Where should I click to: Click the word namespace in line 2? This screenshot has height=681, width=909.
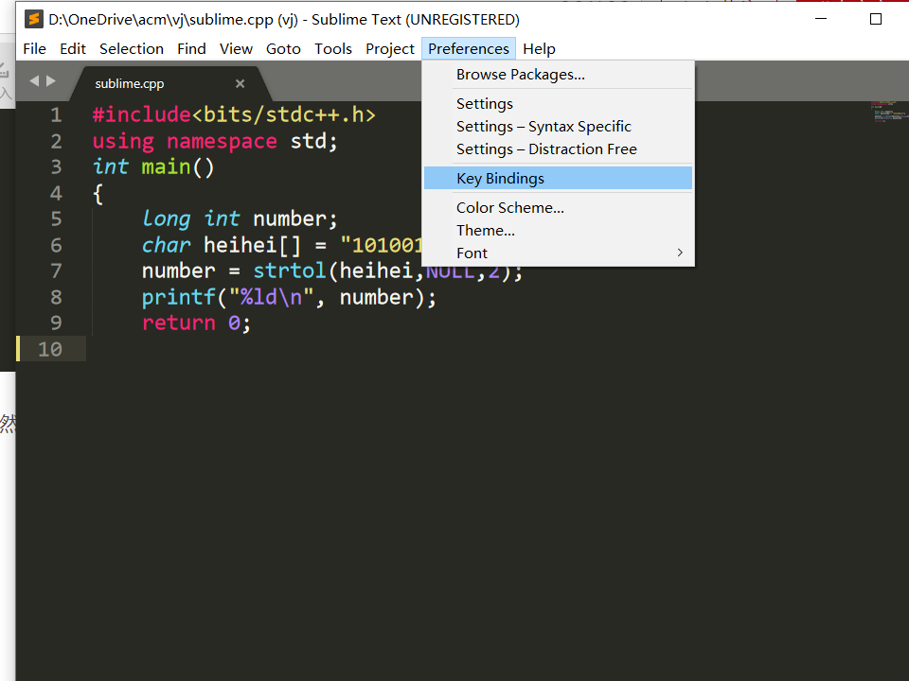(222, 141)
